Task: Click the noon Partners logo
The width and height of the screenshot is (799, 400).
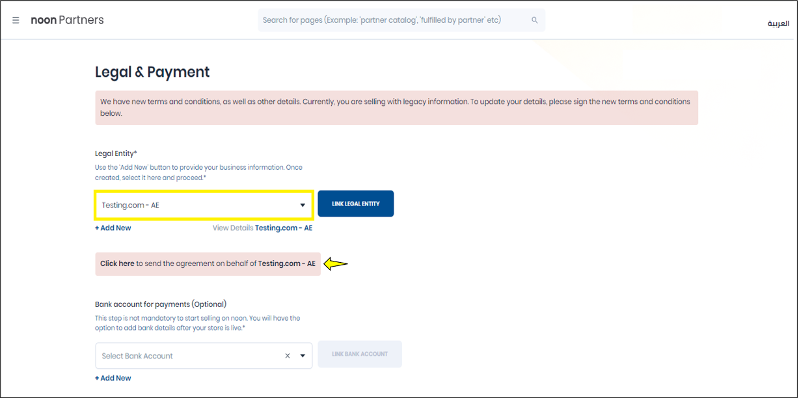Action: pyautogui.click(x=67, y=20)
